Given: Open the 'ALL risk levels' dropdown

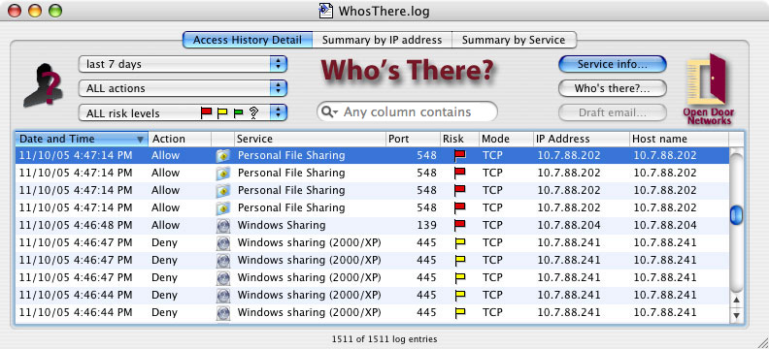Looking at the screenshot, I should click(x=183, y=113).
